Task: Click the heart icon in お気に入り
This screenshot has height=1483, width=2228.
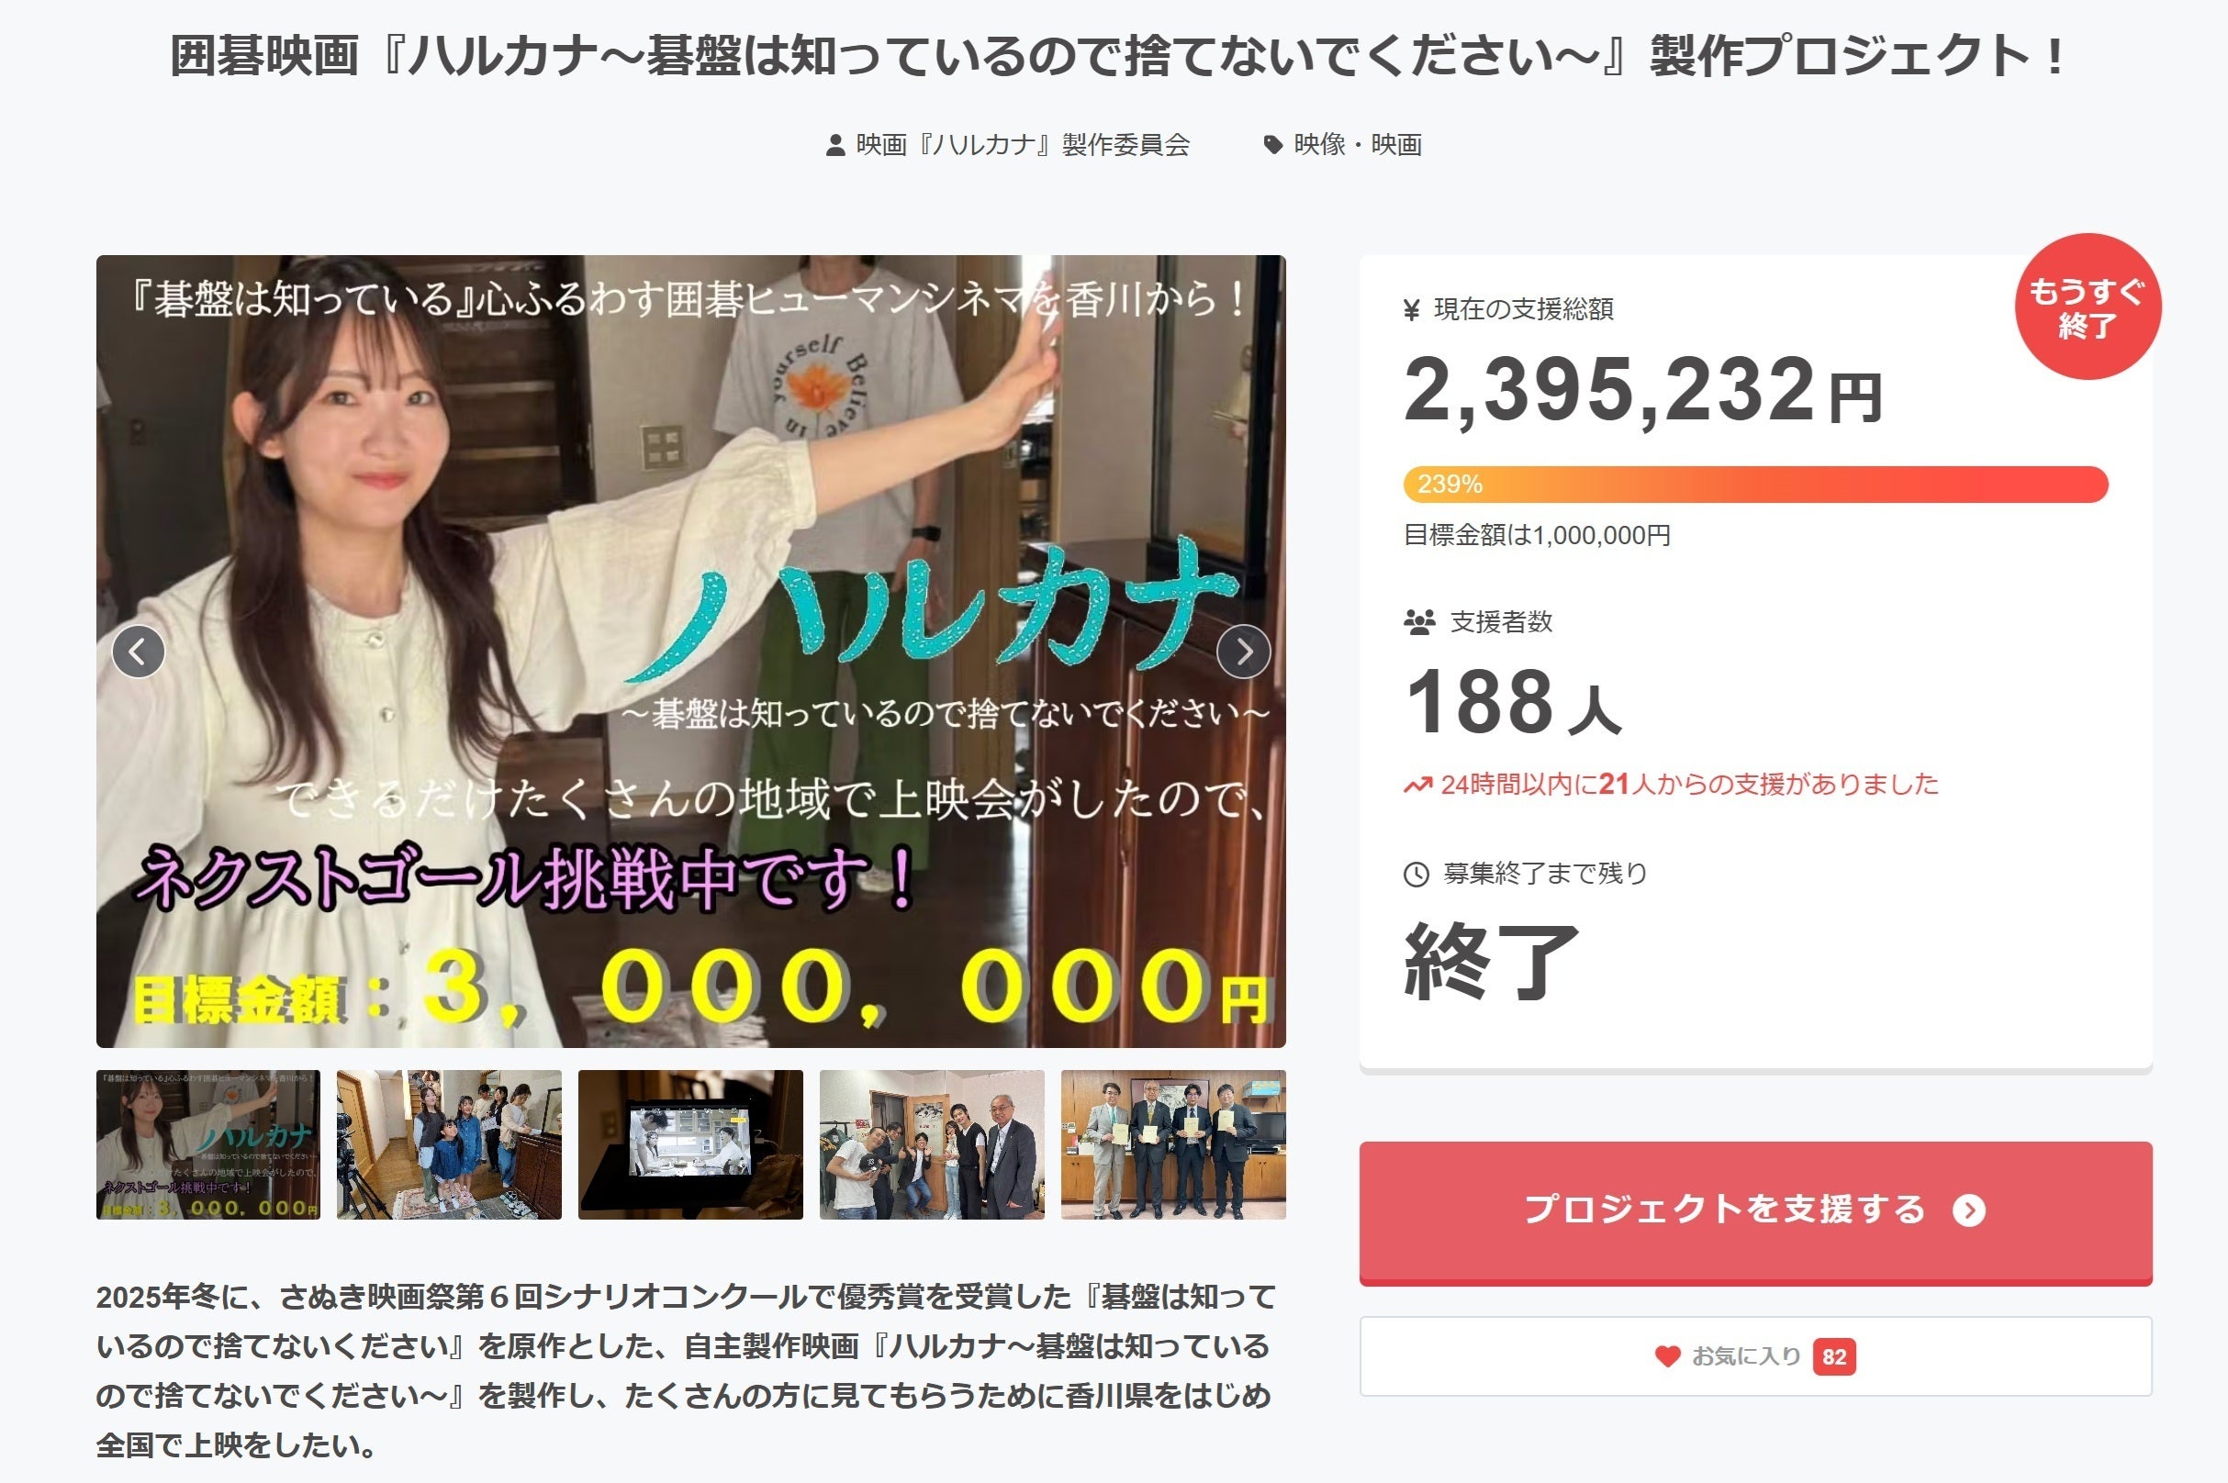Action: (x=1668, y=1356)
